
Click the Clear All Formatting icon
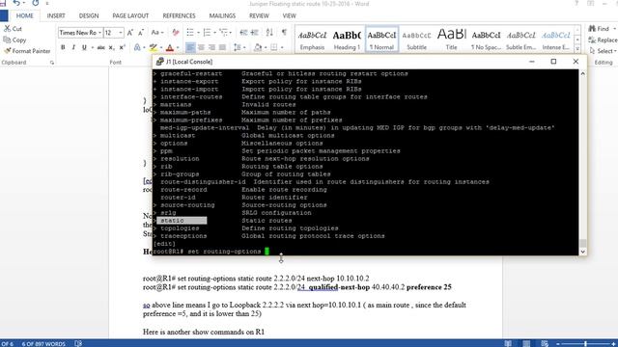[x=176, y=33]
